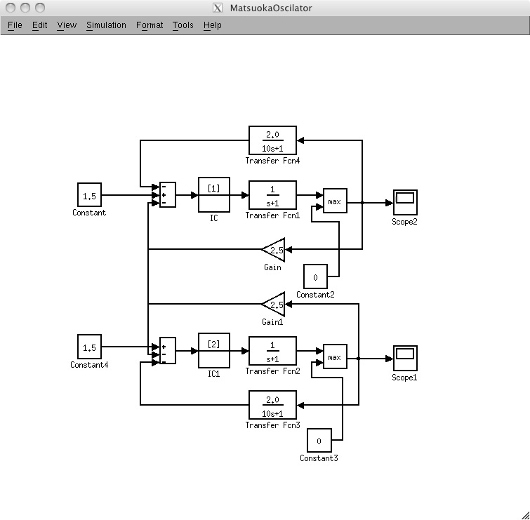The width and height of the screenshot is (530, 520).
Task: Select the Scope1 block
Action: click(404, 358)
